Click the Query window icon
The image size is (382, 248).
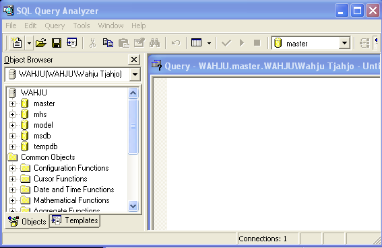coord(156,65)
